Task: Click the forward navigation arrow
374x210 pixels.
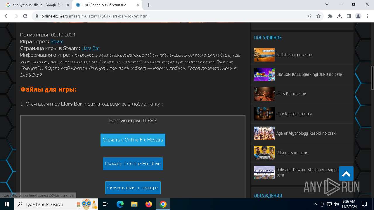Action: 16,16
